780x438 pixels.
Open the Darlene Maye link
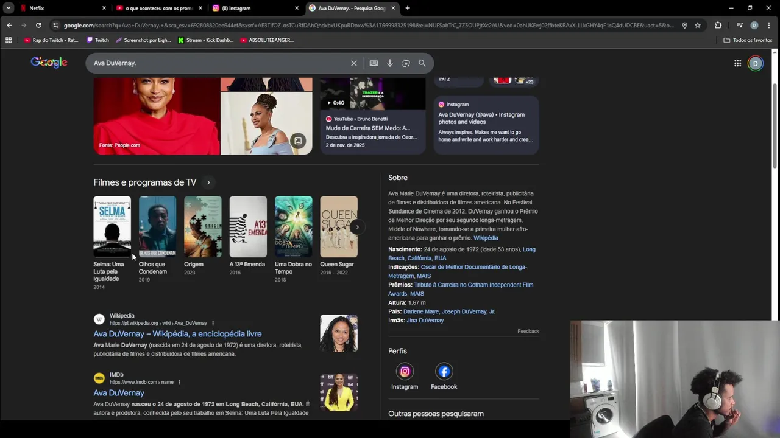(x=421, y=311)
